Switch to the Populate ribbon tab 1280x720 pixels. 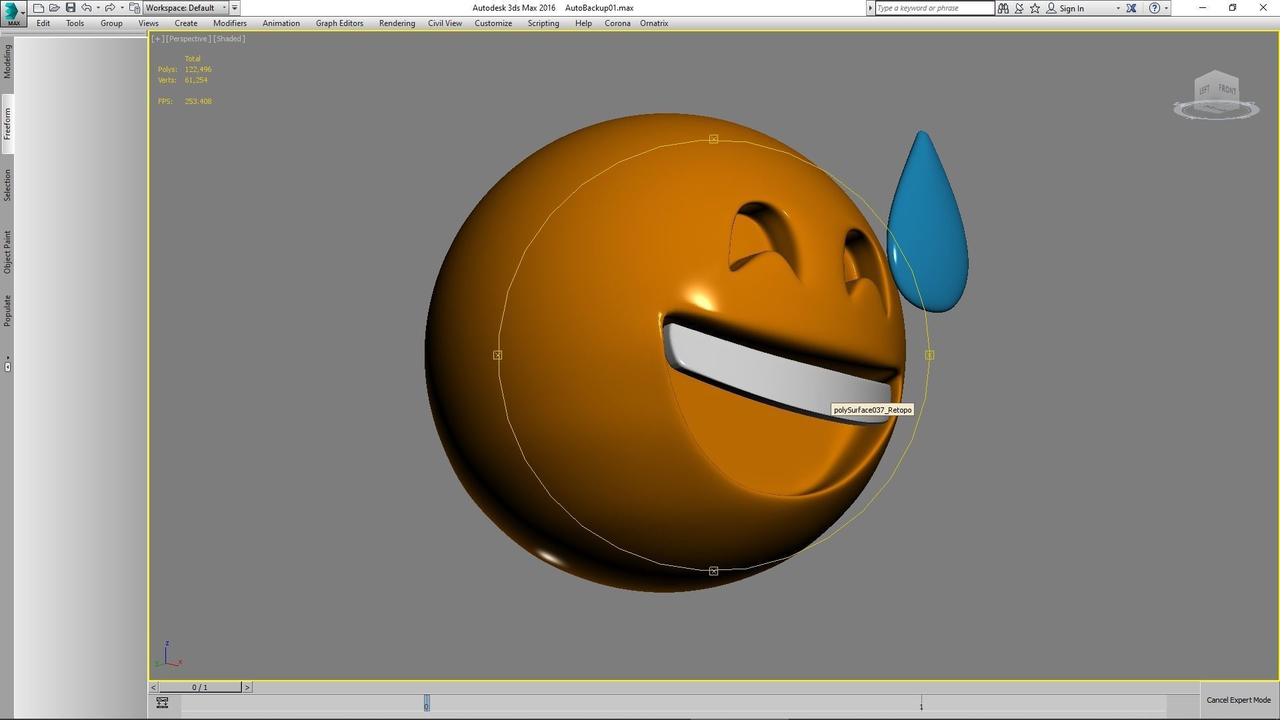pyautogui.click(x=7, y=311)
